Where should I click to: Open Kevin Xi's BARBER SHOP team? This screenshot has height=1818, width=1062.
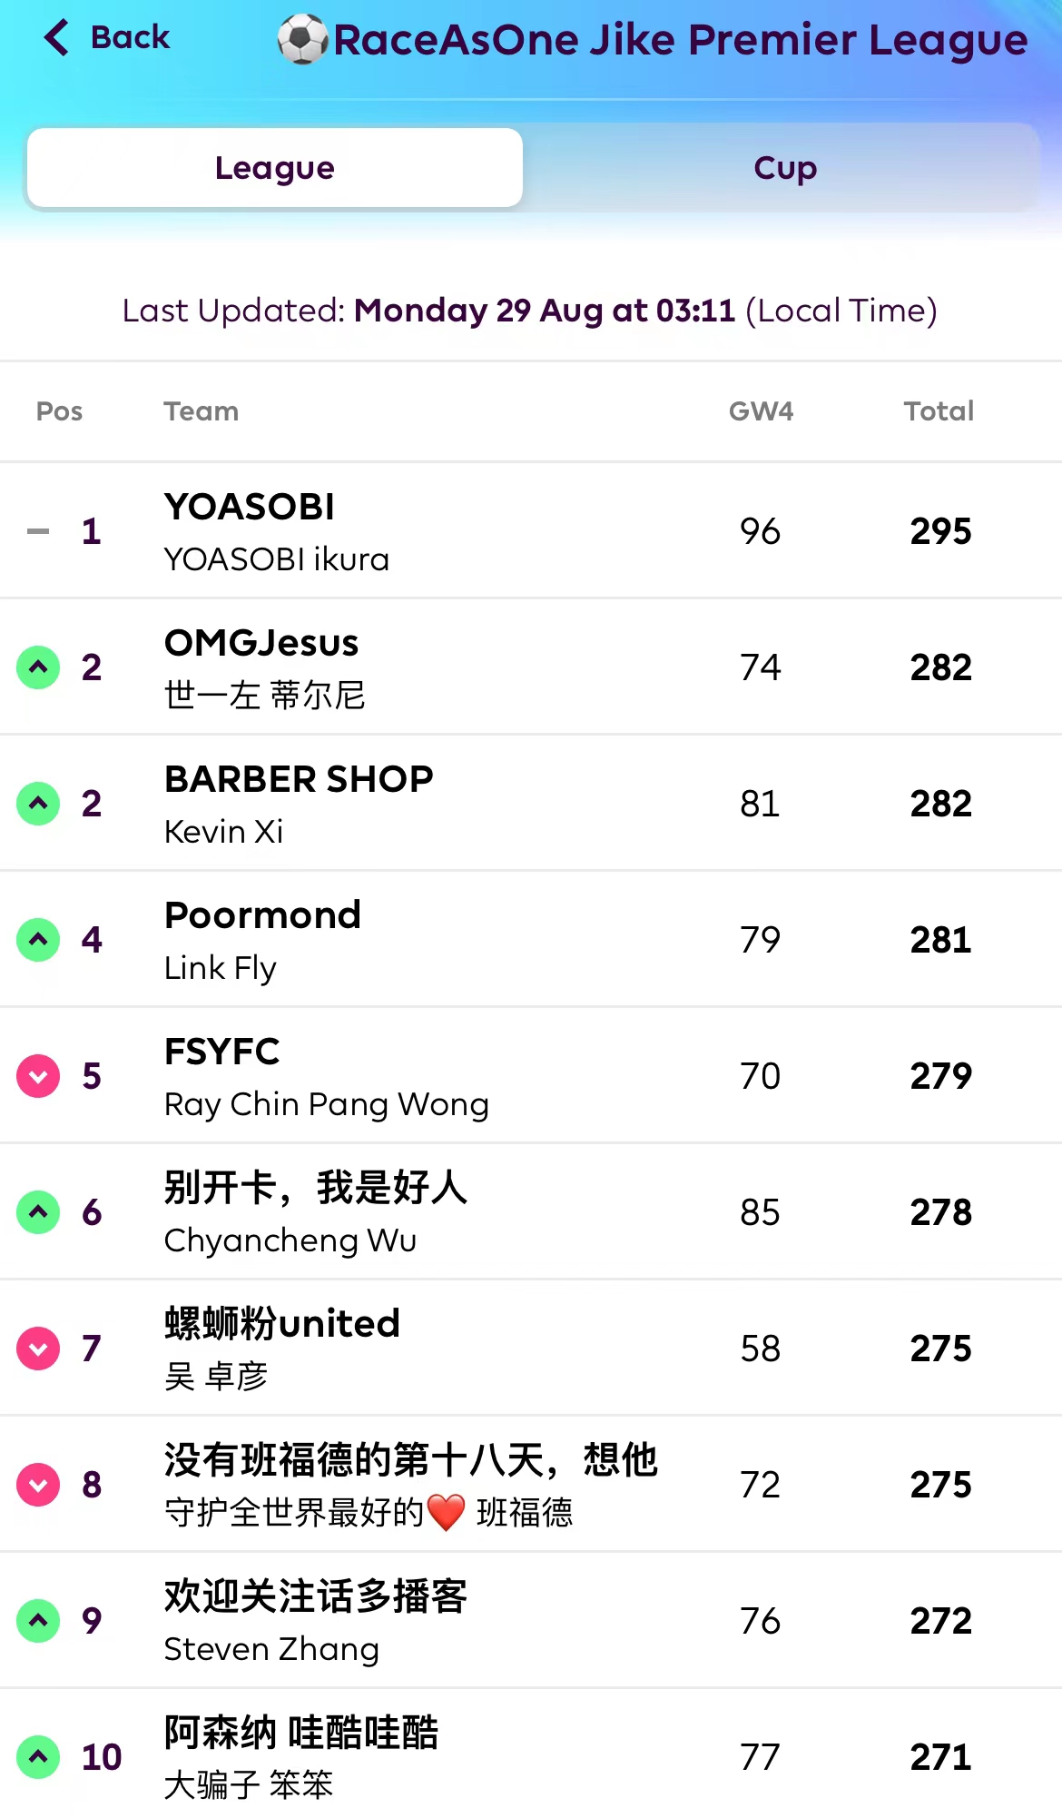coord(299,779)
